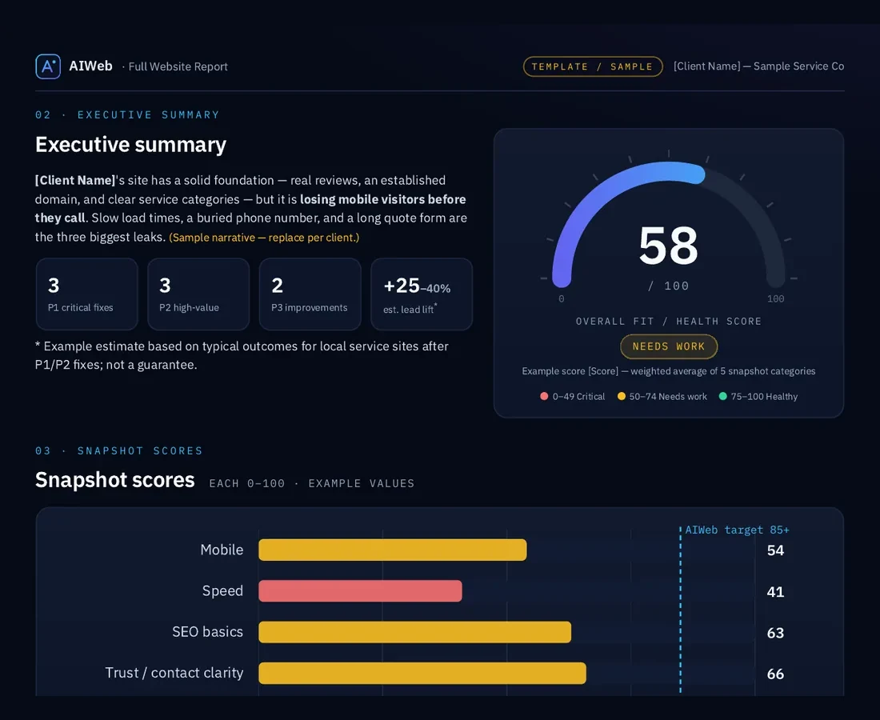Image resolution: width=880 pixels, height=720 pixels.
Task: Open the '3 P2 high-value' card
Action: pos(198,294)
